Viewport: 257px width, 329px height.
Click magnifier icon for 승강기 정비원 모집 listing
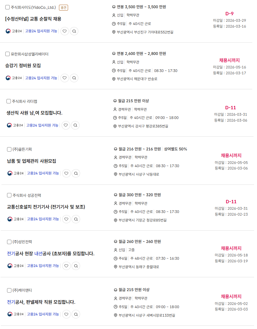[x=74, y=78]
